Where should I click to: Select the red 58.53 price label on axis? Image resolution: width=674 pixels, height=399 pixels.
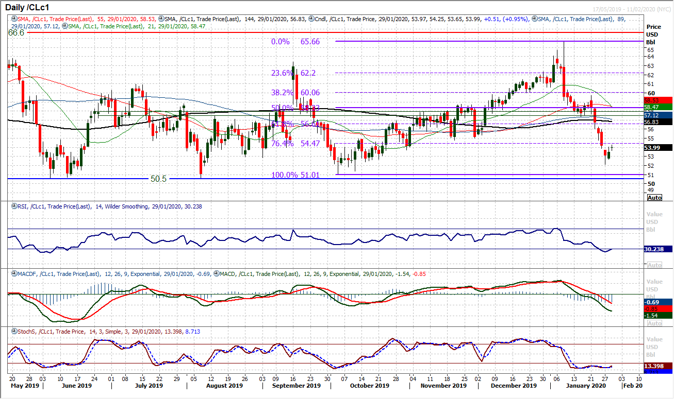point(651,101)
